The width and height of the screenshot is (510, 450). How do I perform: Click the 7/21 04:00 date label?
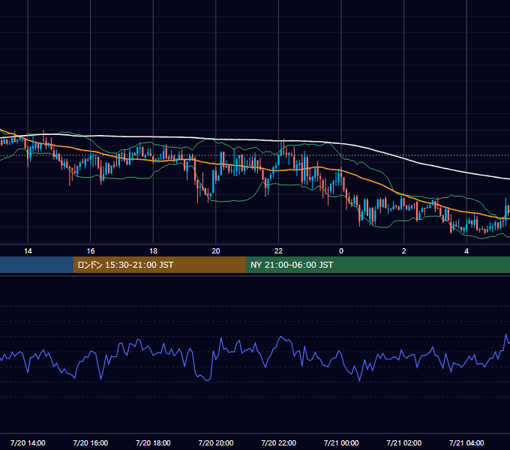pyautogui.click(x=466, y=442)
